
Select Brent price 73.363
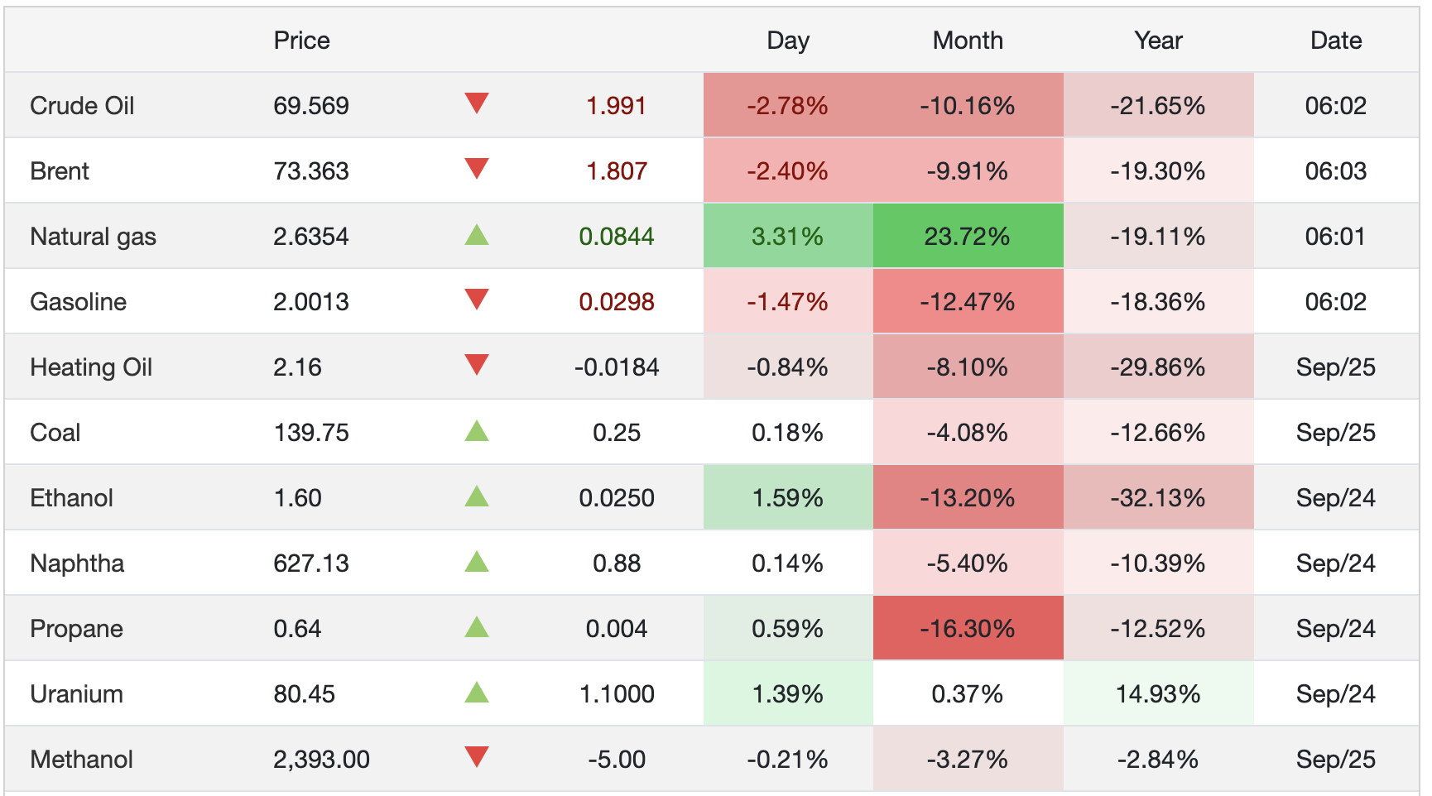[x=311, y=171]
